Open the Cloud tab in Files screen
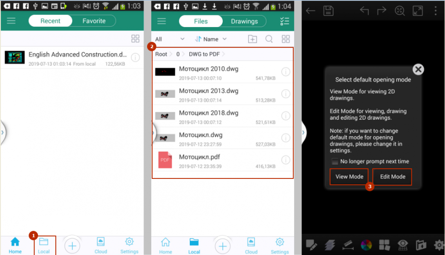The height and width of the screenshot is (255, 445). (x=251, y=245)
